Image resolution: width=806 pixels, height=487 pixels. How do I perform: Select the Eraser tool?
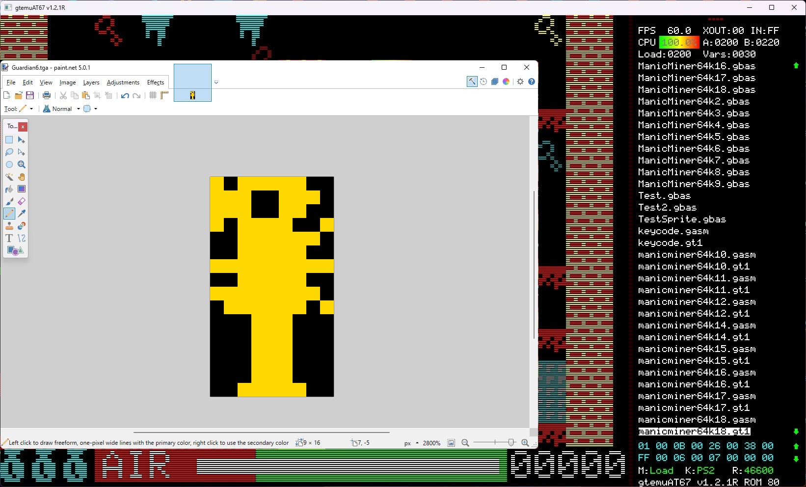click(22, 201)
